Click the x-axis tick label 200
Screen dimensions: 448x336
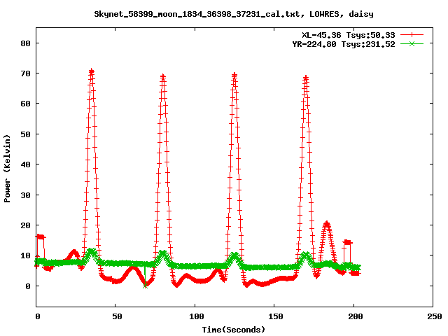click(356, 316)
